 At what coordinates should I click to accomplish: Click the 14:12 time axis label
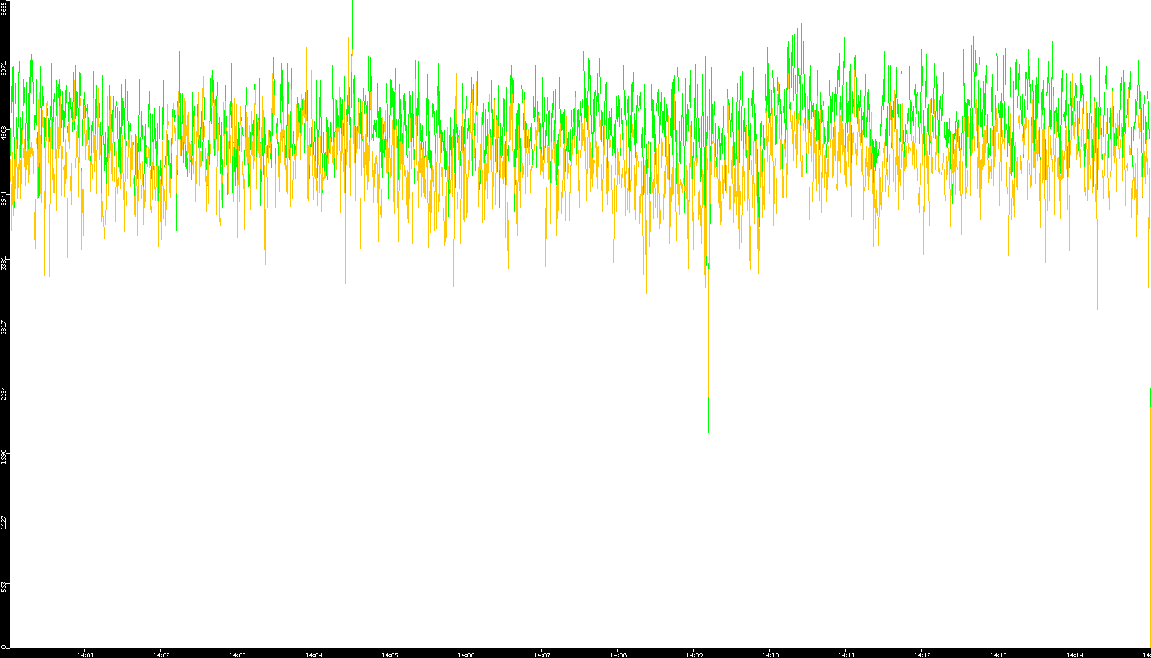click(x=922, y=654)
